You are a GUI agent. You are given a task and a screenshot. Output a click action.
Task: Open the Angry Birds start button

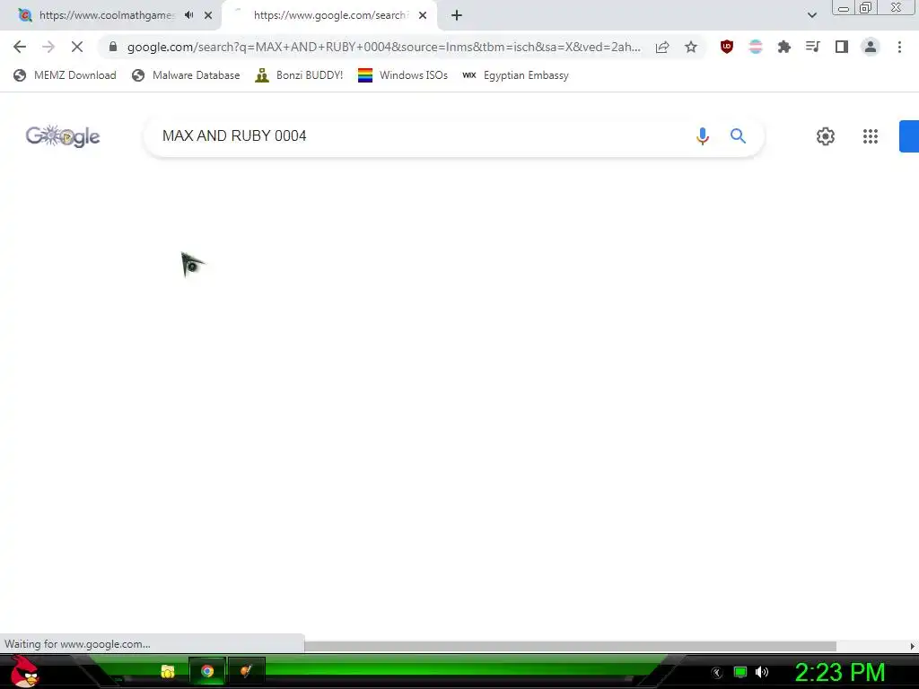click(x=24, y=671)
